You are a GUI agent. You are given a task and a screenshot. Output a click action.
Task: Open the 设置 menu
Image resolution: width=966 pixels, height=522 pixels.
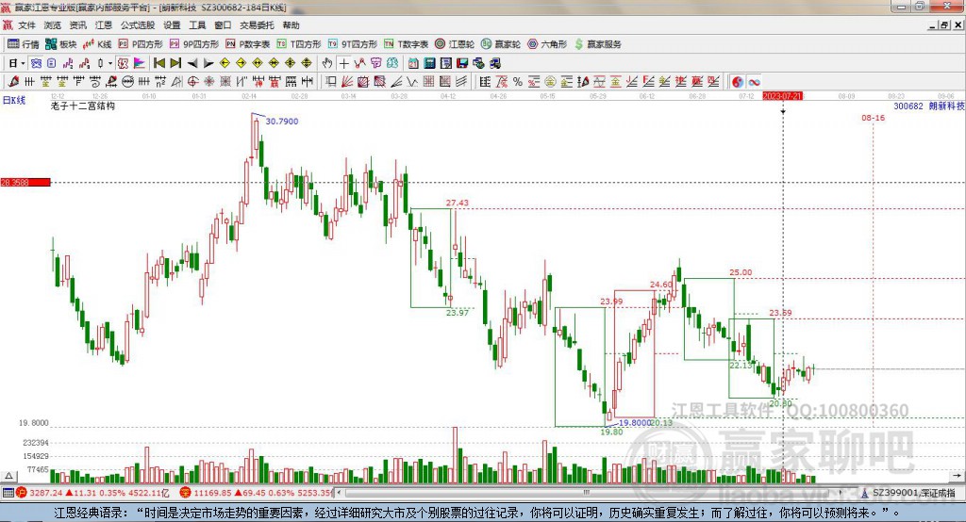point(172,25)
